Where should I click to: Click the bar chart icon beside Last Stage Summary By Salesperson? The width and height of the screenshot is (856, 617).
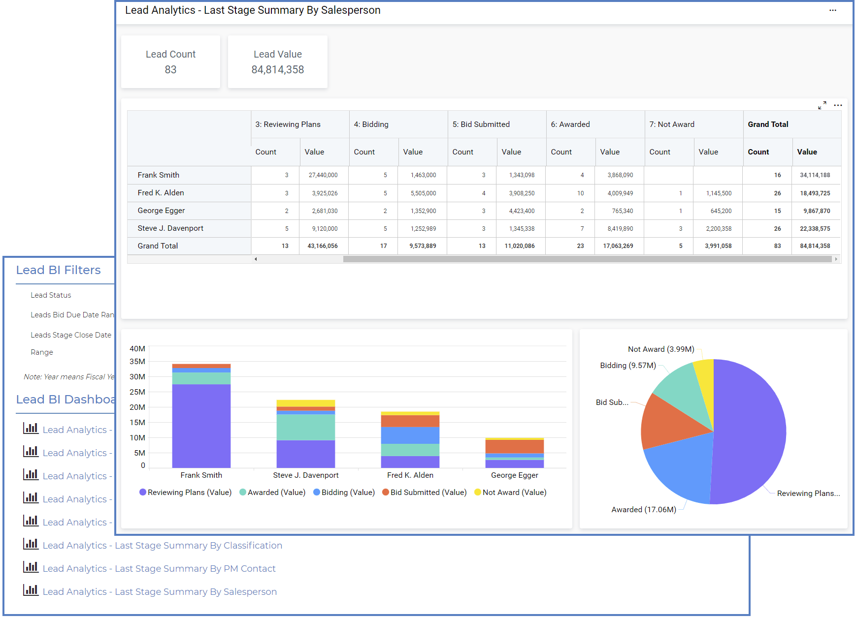pyautogui.click(x=31, y=590)
